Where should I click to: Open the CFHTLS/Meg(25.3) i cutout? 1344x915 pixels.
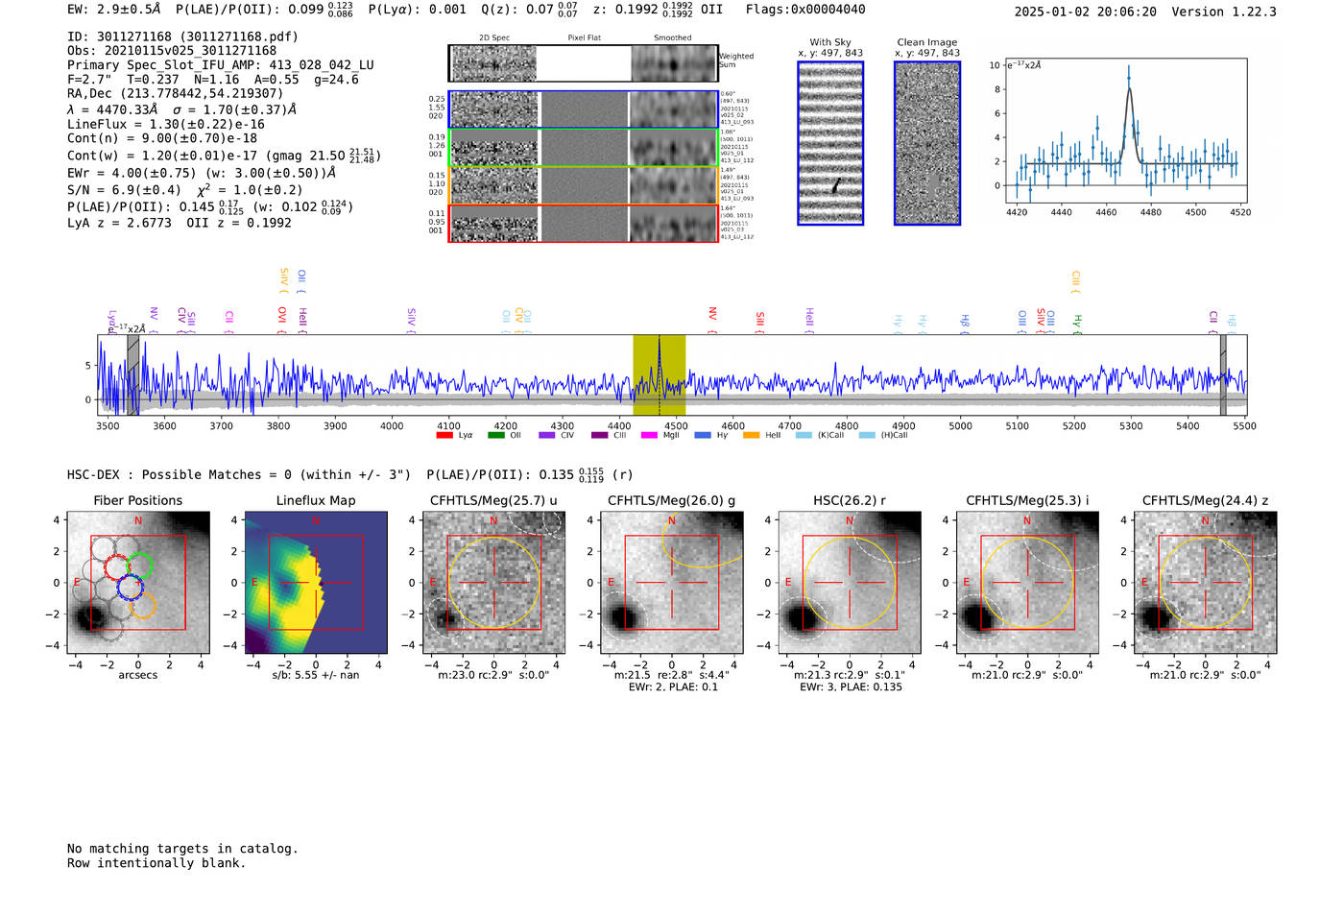tap(1027, 583)
